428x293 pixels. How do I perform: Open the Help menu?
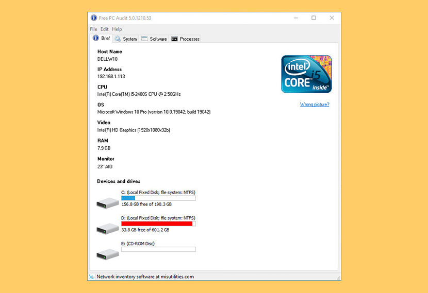(117, 29)
